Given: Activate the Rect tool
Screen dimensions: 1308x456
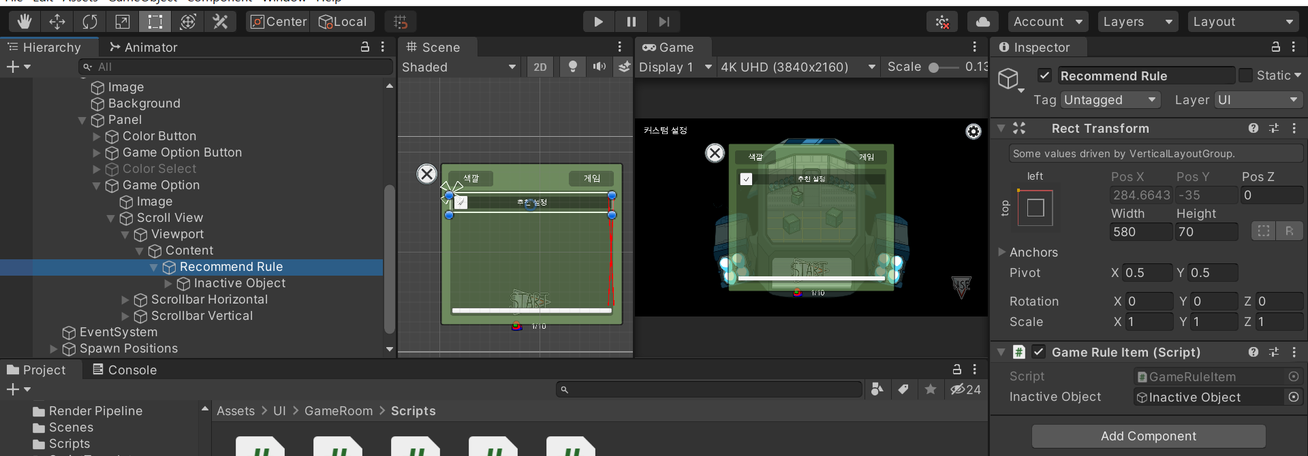Looking at the screenshot, I should point(155,22).
